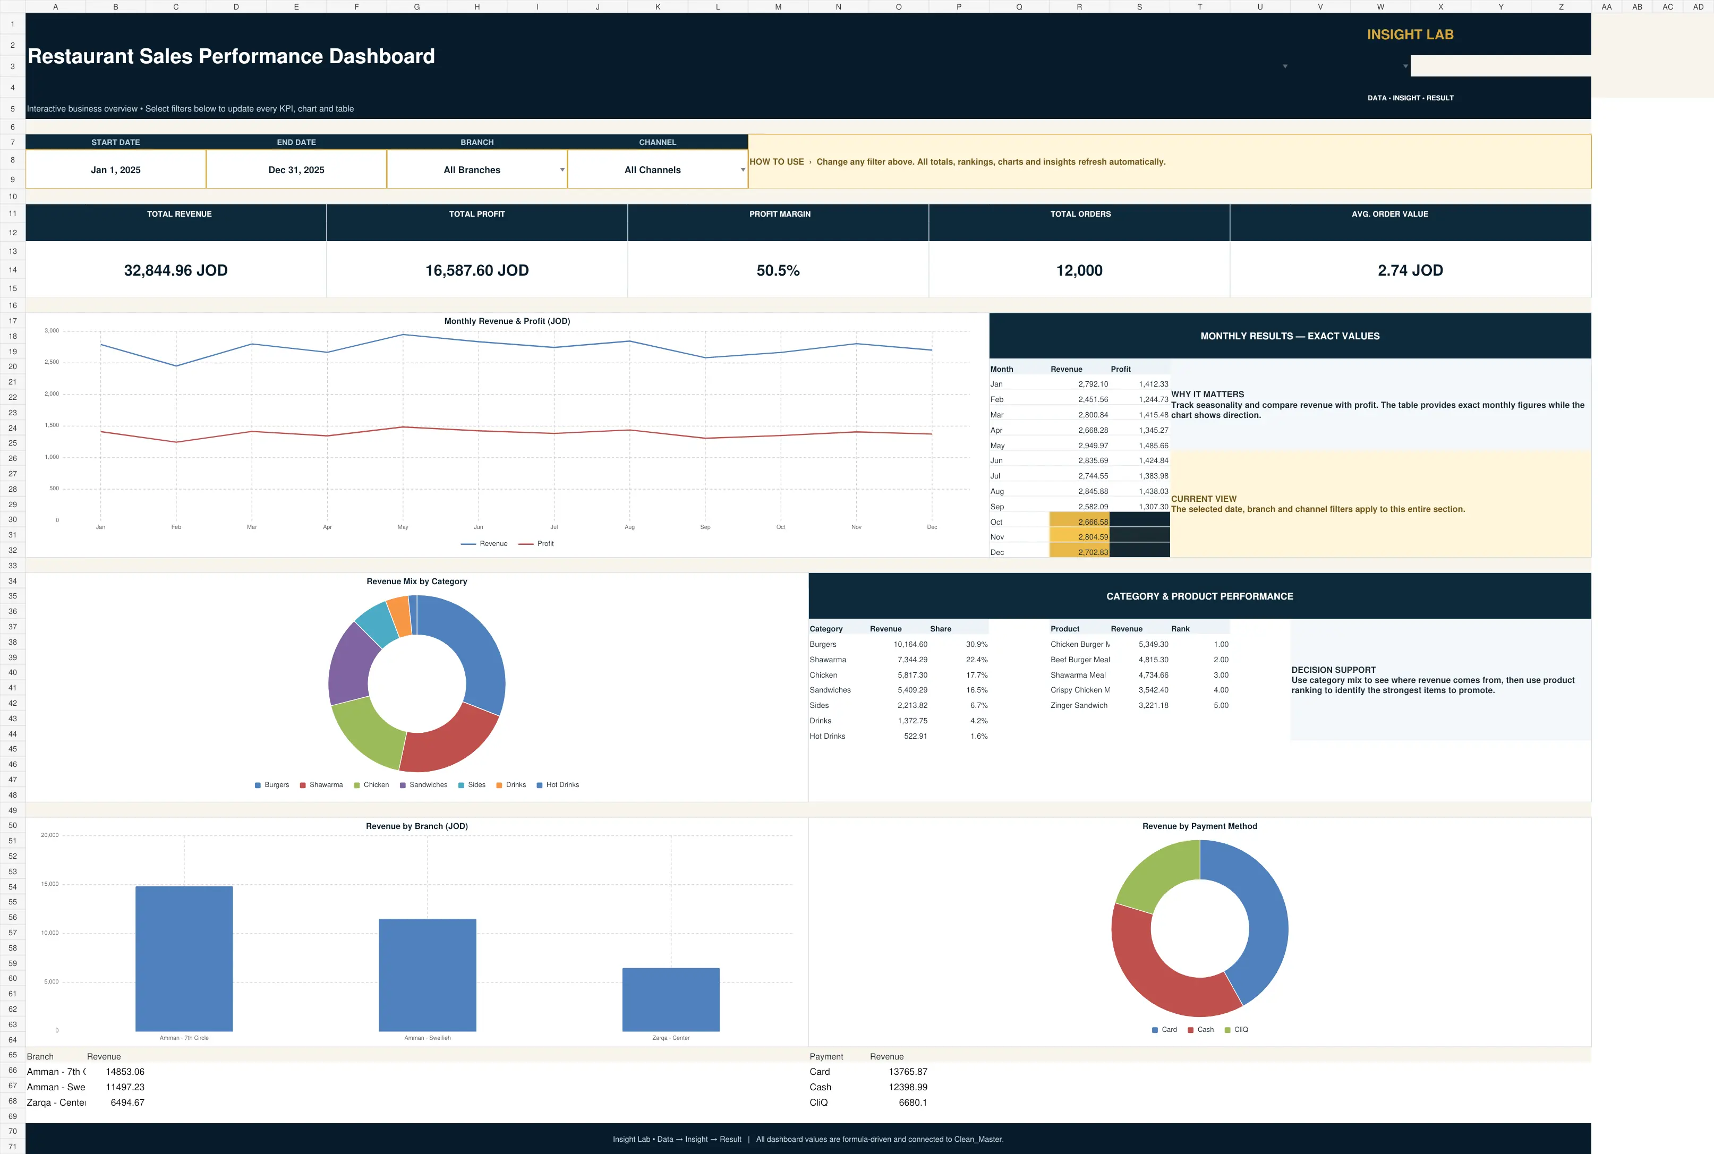Click the INSIGHT LAB logo text
This screenshot has width=1714, height=1154.
click(x=1410, y=35)
